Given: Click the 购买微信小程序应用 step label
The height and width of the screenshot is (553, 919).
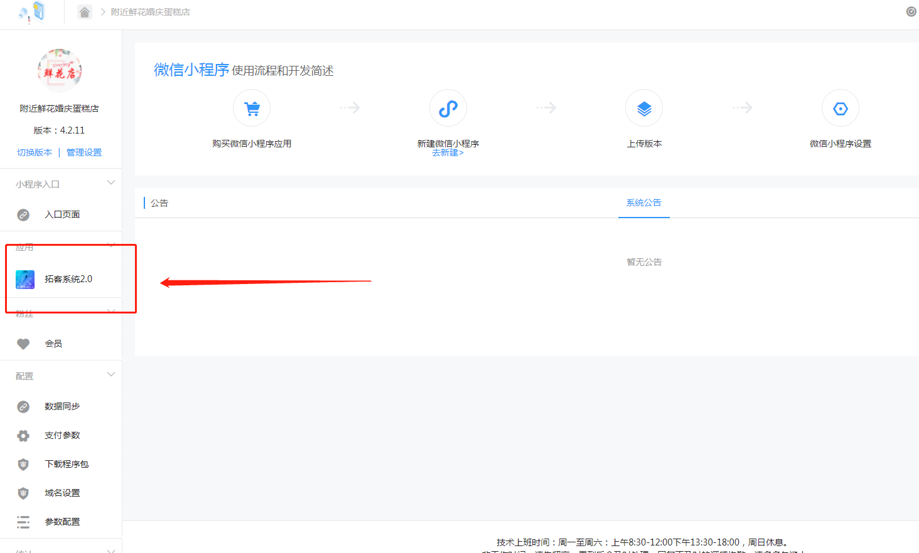Looking at the screenshot, I should [252, 144].
